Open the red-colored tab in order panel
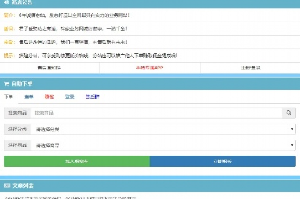The height and width of the screenshot is (199, 300). 49,97
